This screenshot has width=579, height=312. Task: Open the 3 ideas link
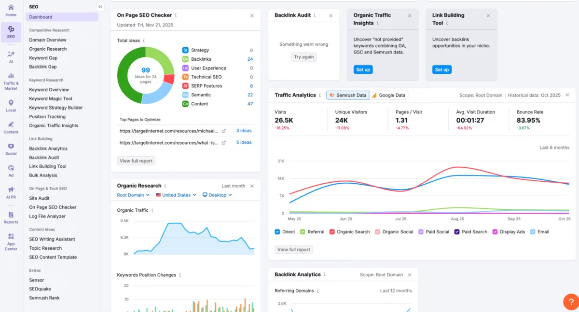point(244,131)
